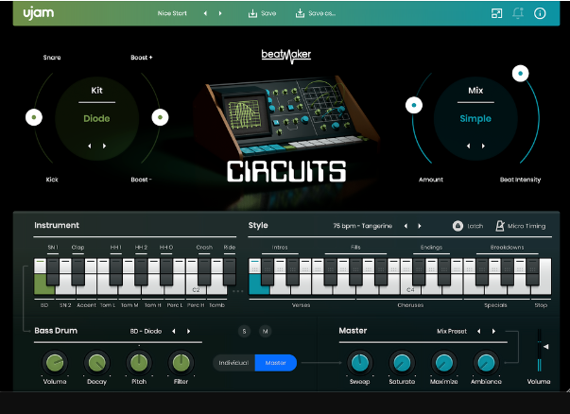Select next preset after Nice Start

tap(220, 13)
